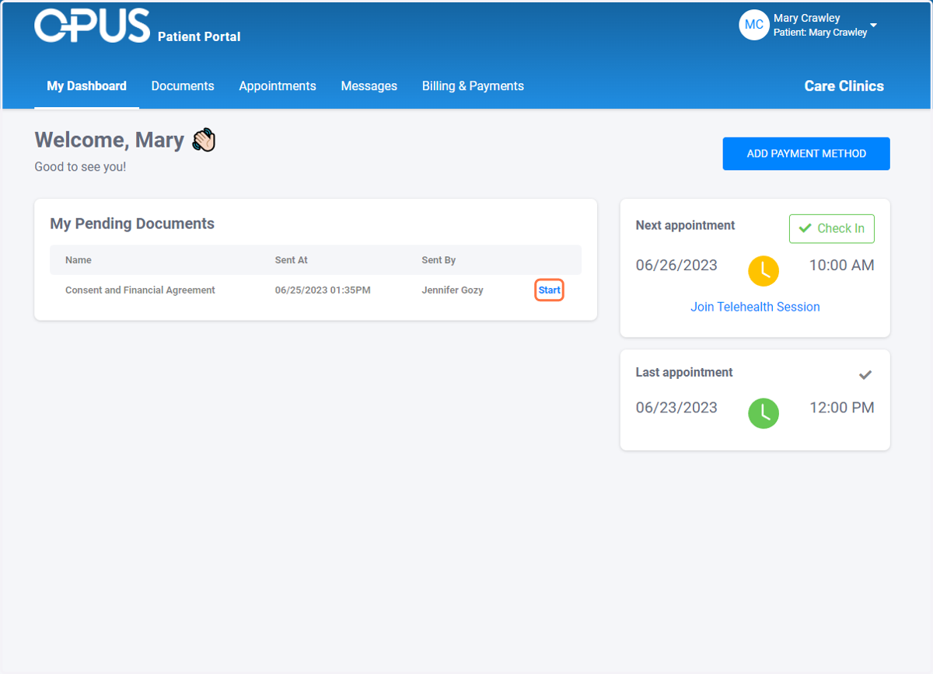Click the Next appointment card title
This screenshot has width=933, height=674.
pyautogui.click(x=685, y=225)
